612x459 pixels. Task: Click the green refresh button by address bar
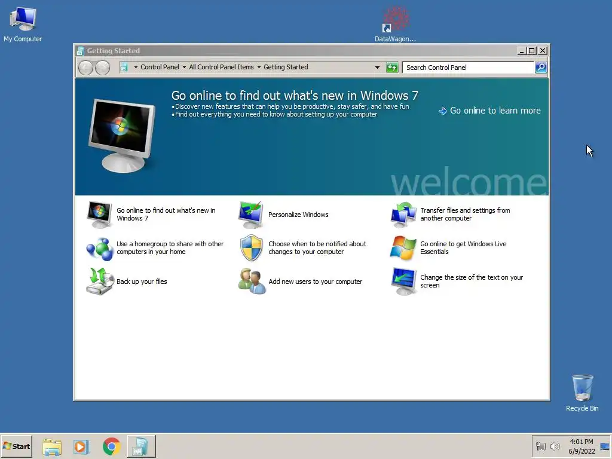click(392, 68)
